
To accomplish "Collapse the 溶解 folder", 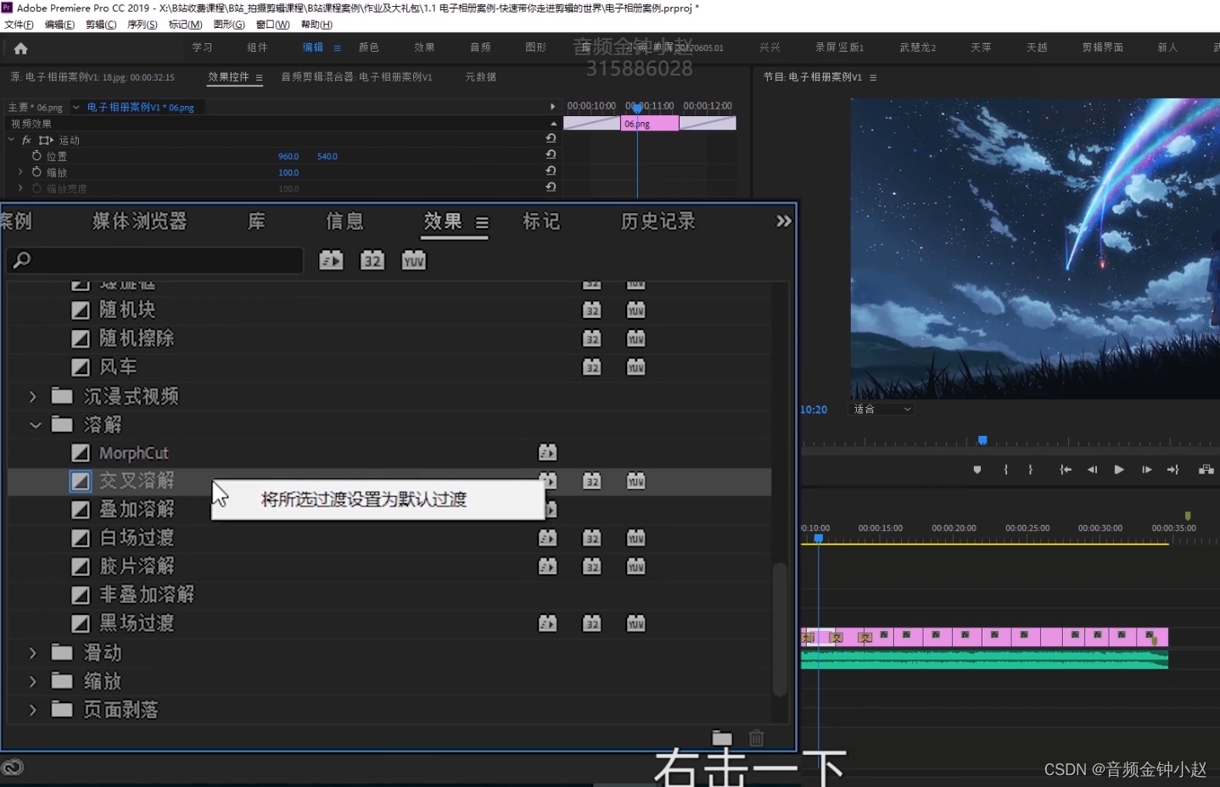I will pyautogui.click(x=35, y=425).
